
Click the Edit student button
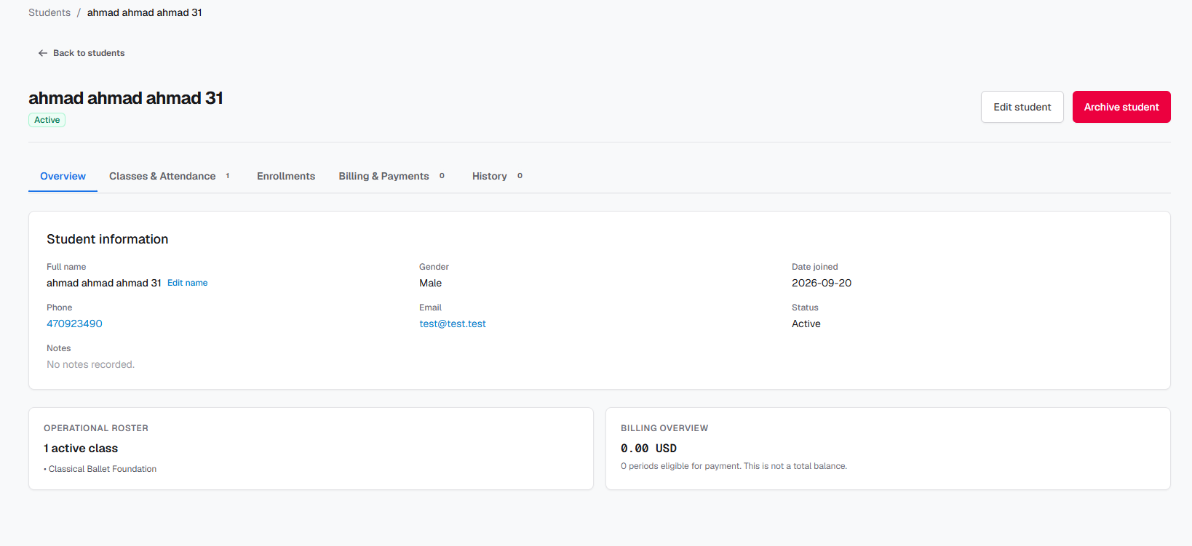1022,107
